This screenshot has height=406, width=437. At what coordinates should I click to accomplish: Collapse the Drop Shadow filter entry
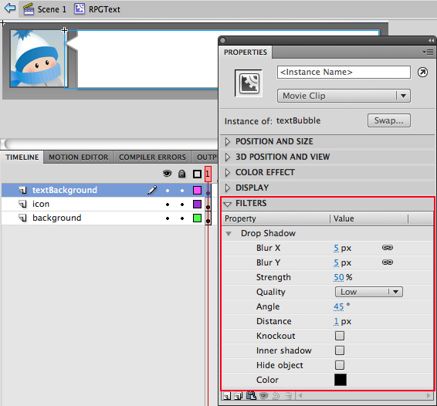point(229,234)
